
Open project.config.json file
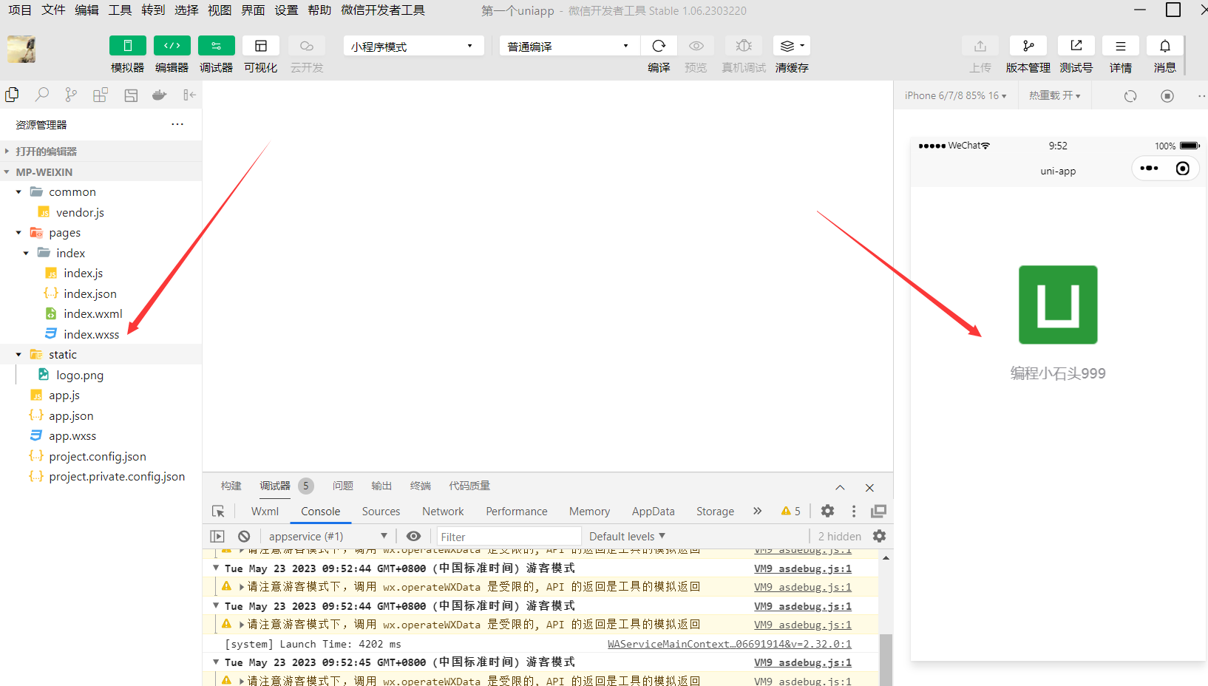(98, 457)
